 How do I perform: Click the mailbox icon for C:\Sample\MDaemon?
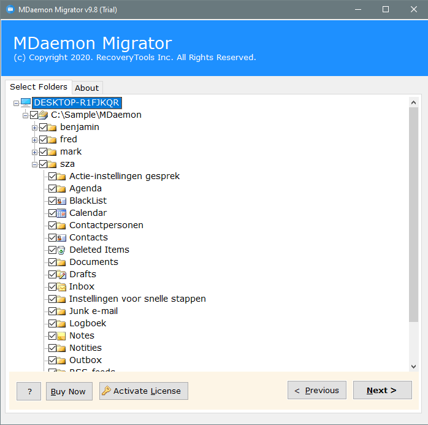[43, 115]
